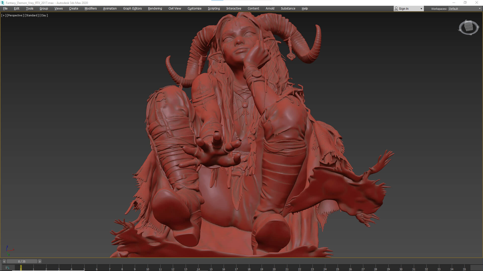Screen dimensions: 483x271
Task: Open the Standard shading label menu
Action: tap(32, 15)
